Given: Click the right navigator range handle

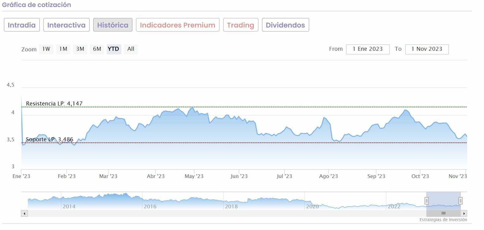Looking at the screenshot, I should (x=460, y=201).
